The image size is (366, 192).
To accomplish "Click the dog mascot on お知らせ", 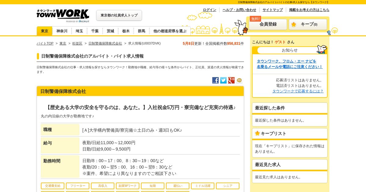I will tap(322, 49).
